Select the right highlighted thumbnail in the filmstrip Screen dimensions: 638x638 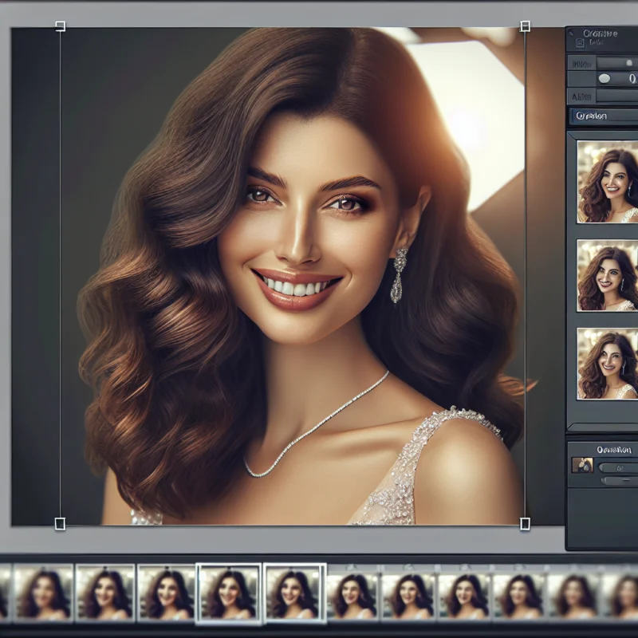tap(294, 593)
